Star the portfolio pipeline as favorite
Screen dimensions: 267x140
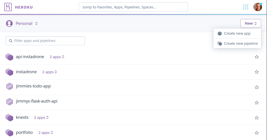[x=257, y=133]
